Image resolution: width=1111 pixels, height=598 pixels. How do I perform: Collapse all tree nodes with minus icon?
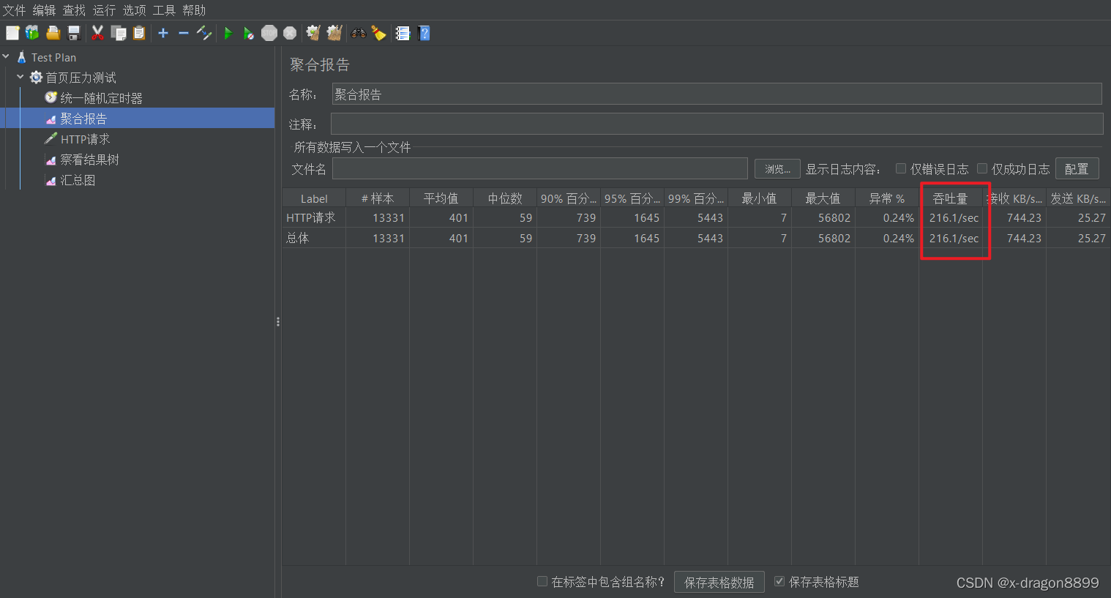tap(184, 33)
